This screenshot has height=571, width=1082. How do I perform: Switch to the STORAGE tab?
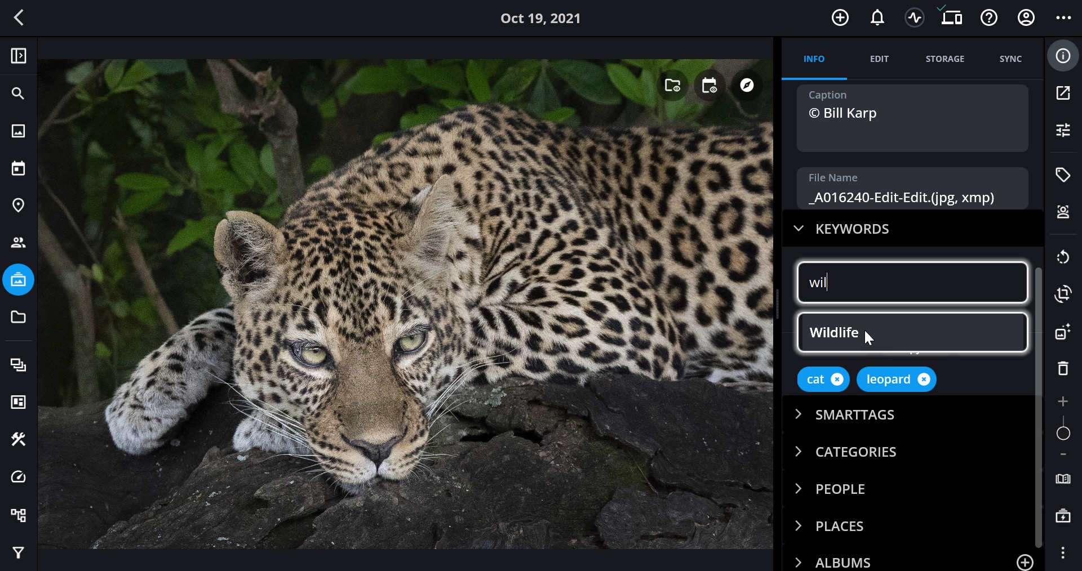point(945,59)
